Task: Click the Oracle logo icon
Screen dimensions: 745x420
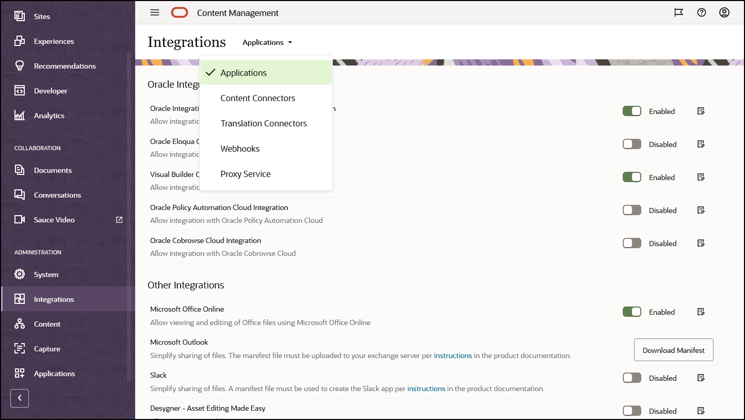Action: (x=180, y=13)
